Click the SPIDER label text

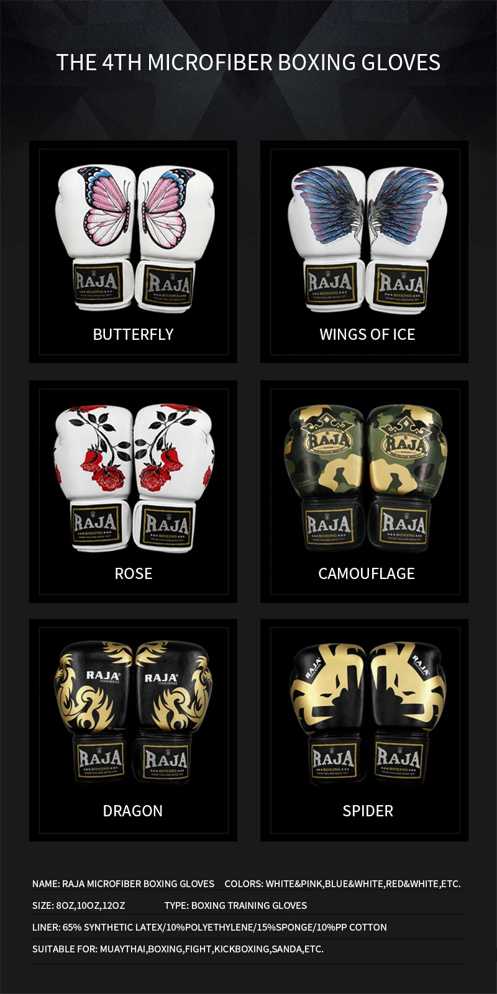[368, 811]
